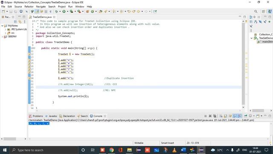Click Terminate in the Console toolbar
Image resolution: width=273 pixels, height=154 pixels.
point(206,116)
